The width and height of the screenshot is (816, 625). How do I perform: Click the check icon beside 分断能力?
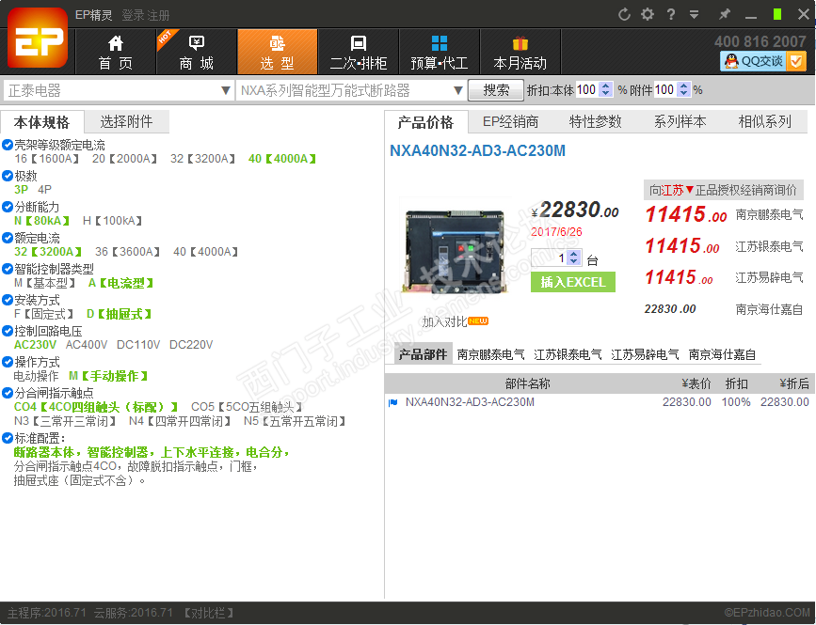(x=8, y=207)
